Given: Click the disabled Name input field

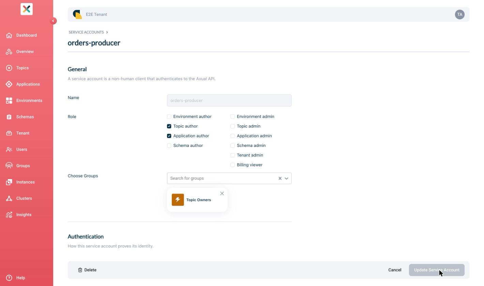Looking at the screenshot, I should click(x=229, y=100).
